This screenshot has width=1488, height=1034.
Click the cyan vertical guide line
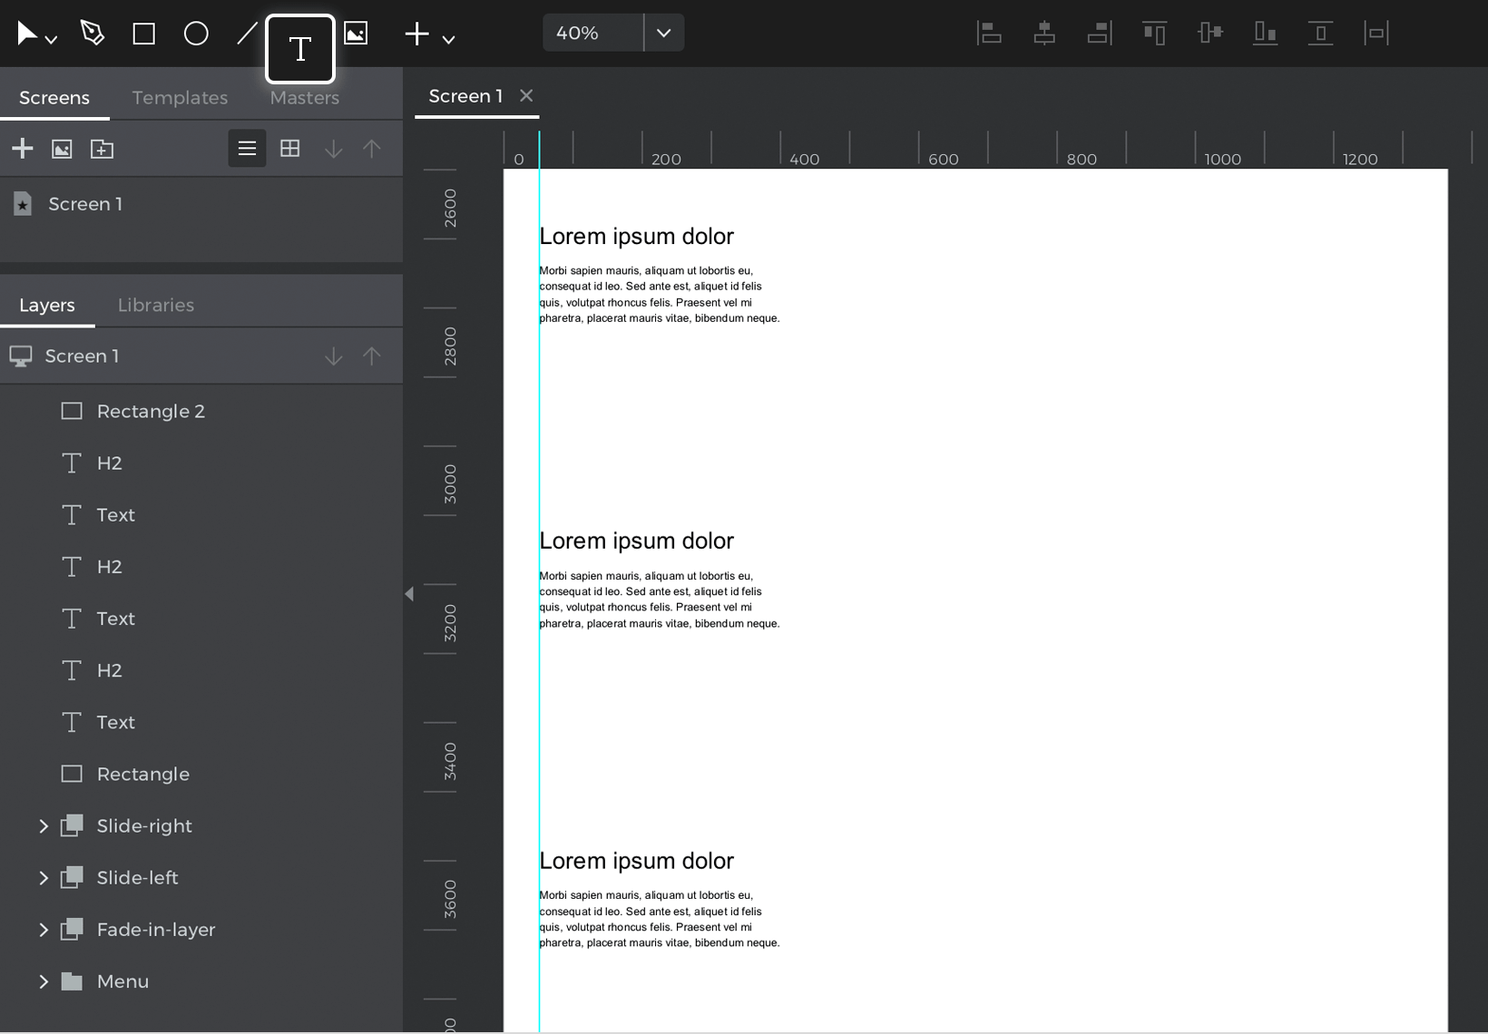[x=539, y=580]
